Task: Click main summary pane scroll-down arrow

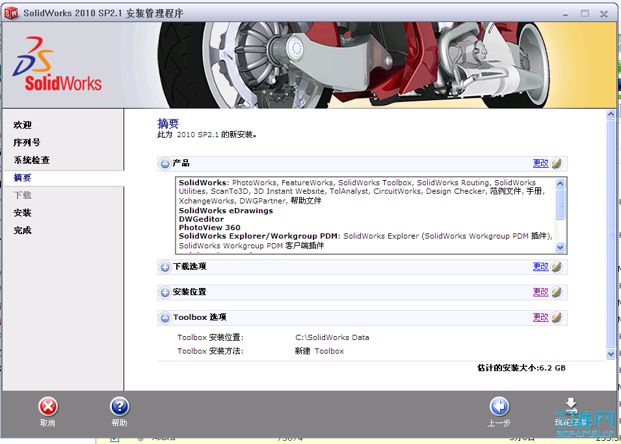Action: coord(611,354)
